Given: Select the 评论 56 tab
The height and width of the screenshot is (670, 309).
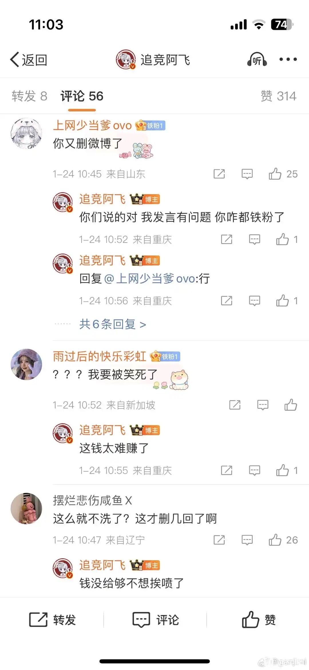Looking at the screenshot, I should (x=82, y=96).
